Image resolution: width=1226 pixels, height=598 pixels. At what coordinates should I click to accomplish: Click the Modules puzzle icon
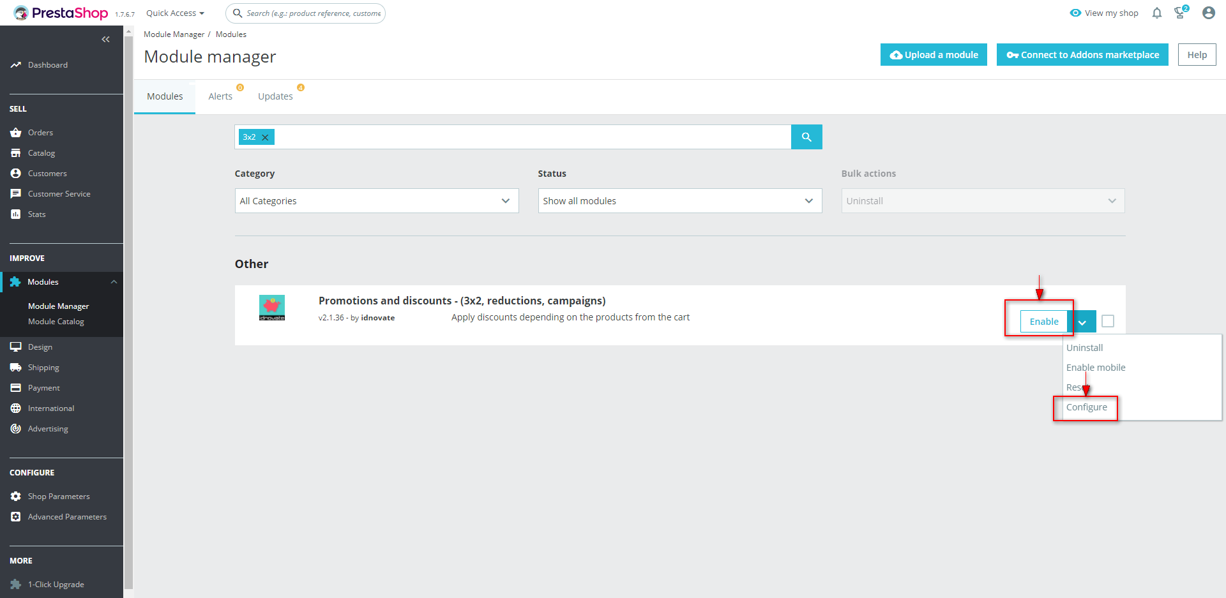(x=15, y=282)
